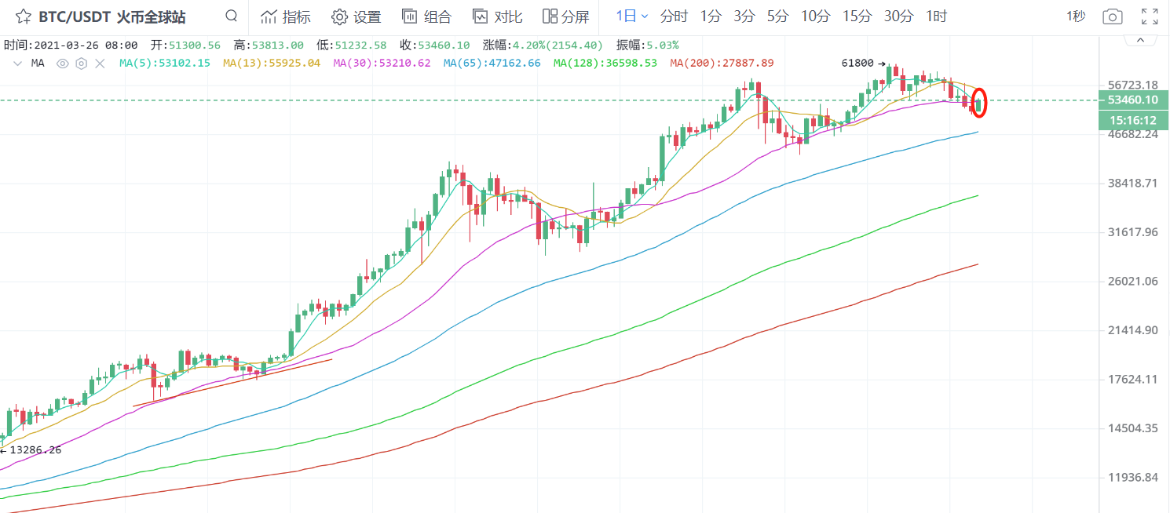Click the MA(5):53102.15 legend value
This screenshot has width=1170, height=513.
[x=164, y=63]
